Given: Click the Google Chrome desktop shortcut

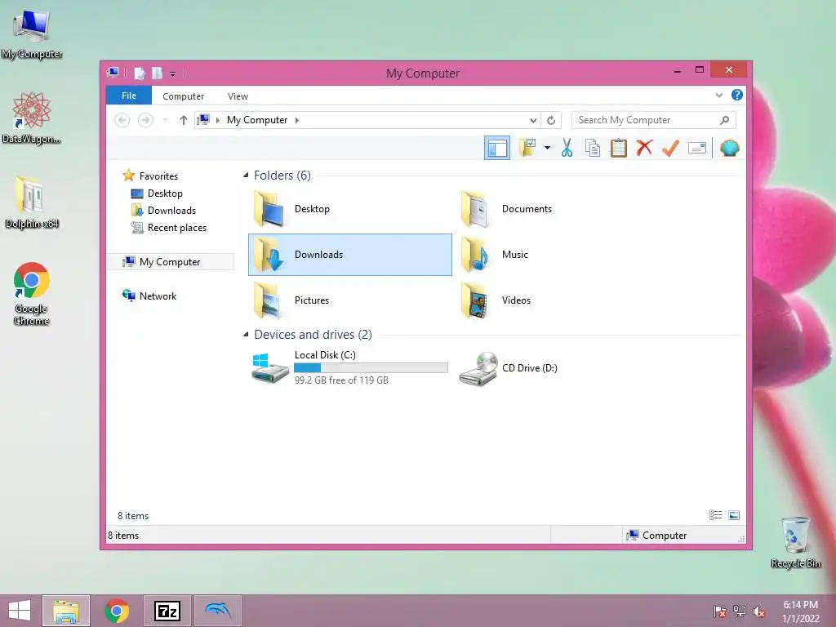Looking at the screenshot, I should click(32, 294).
